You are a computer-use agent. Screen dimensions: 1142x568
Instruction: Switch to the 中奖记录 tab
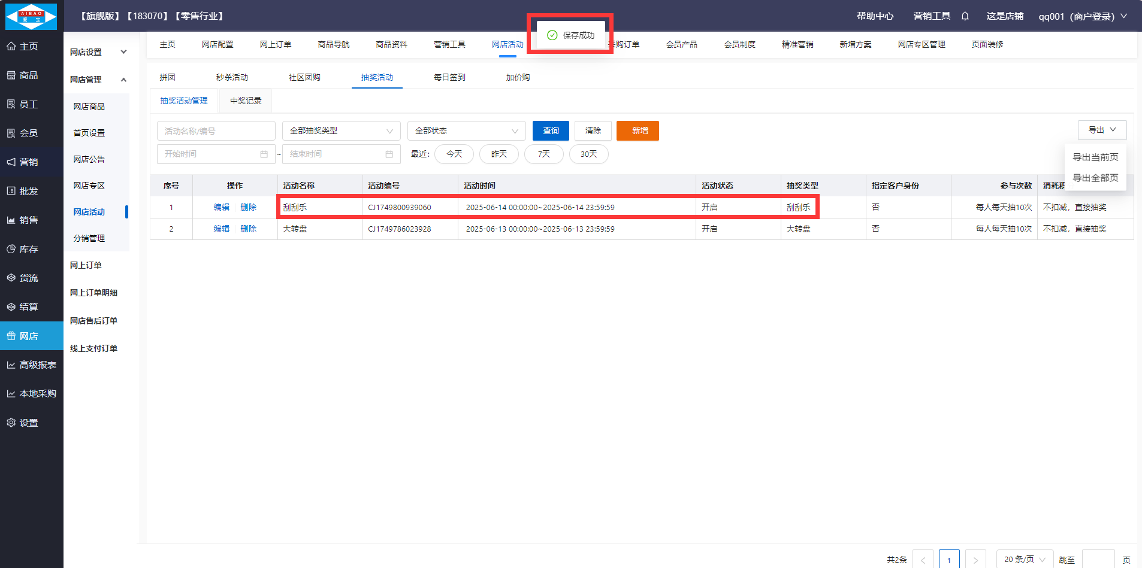click(x=246, y=101)
